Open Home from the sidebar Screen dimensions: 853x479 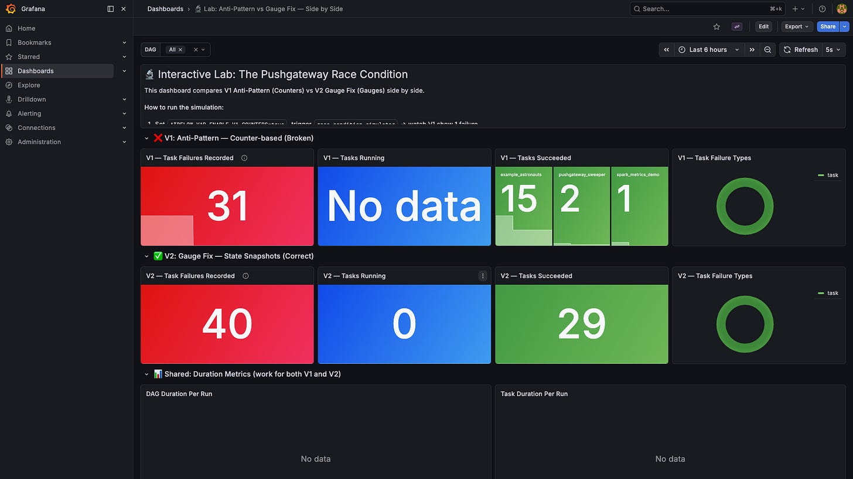[26, 28]
